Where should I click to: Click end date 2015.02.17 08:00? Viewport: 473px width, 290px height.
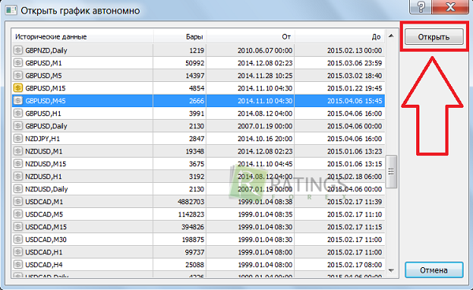[355, 265]
